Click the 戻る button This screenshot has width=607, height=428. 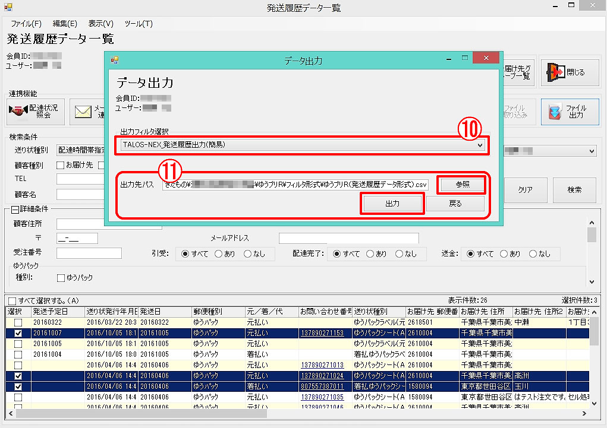[x=455, y=204]
